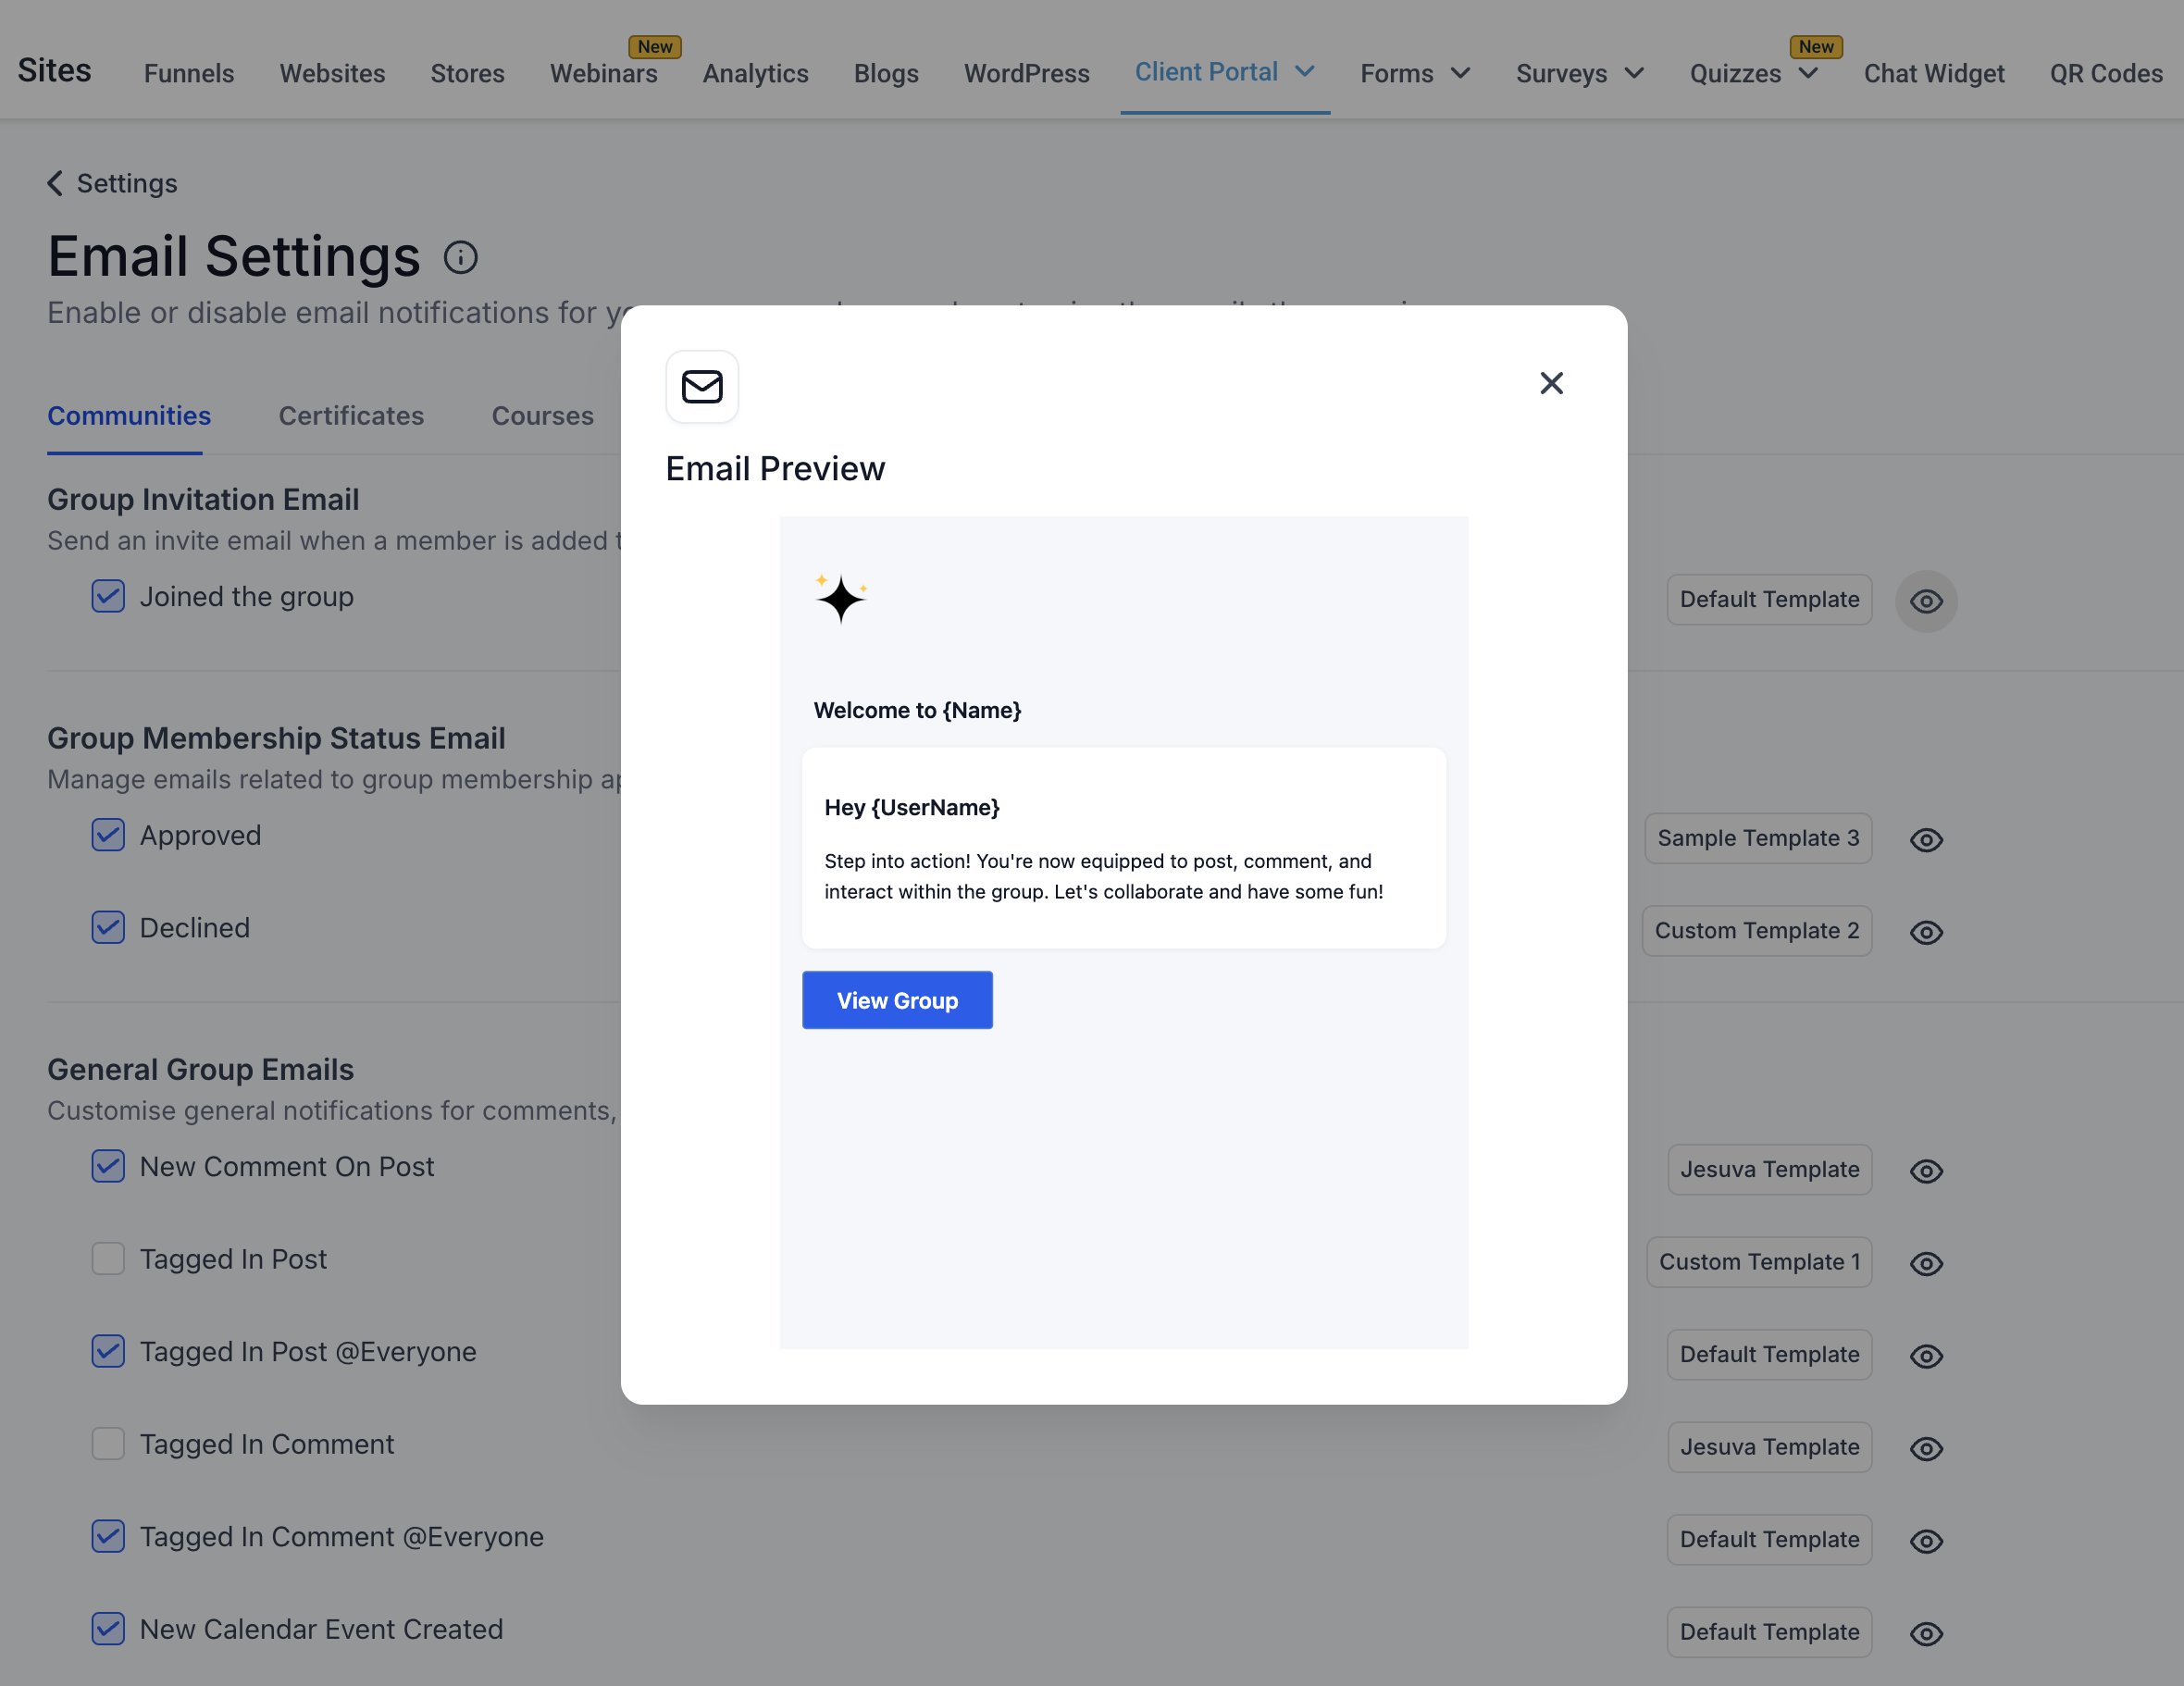Select the Sample Template 3 button
Viewport: 2184px width, 1686px height.
1757,838
